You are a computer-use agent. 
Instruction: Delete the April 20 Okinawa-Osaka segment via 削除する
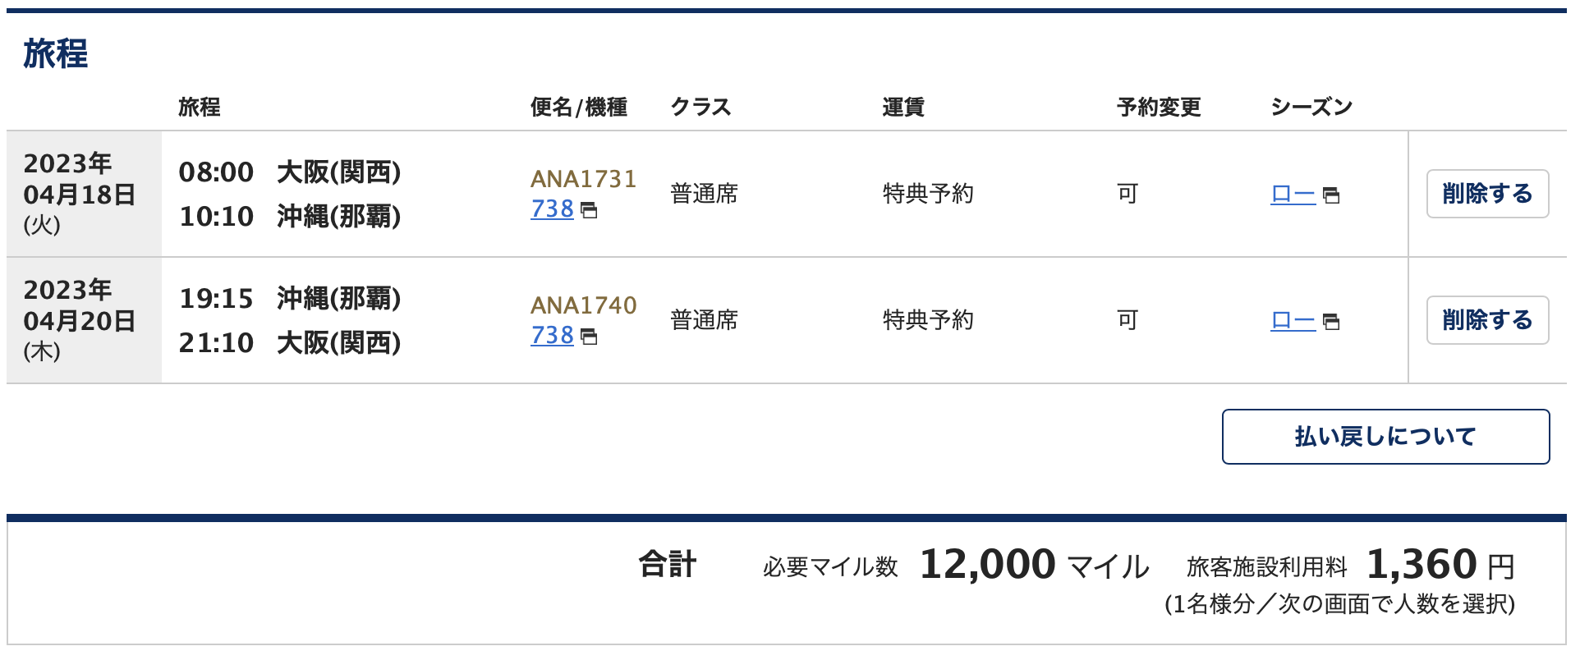[1486, 320]
